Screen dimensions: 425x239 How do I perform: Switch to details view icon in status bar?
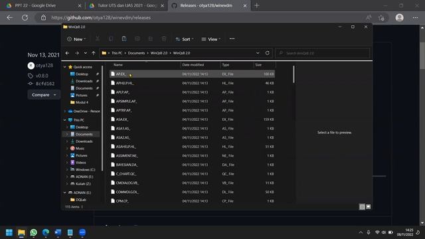[362, 207]
